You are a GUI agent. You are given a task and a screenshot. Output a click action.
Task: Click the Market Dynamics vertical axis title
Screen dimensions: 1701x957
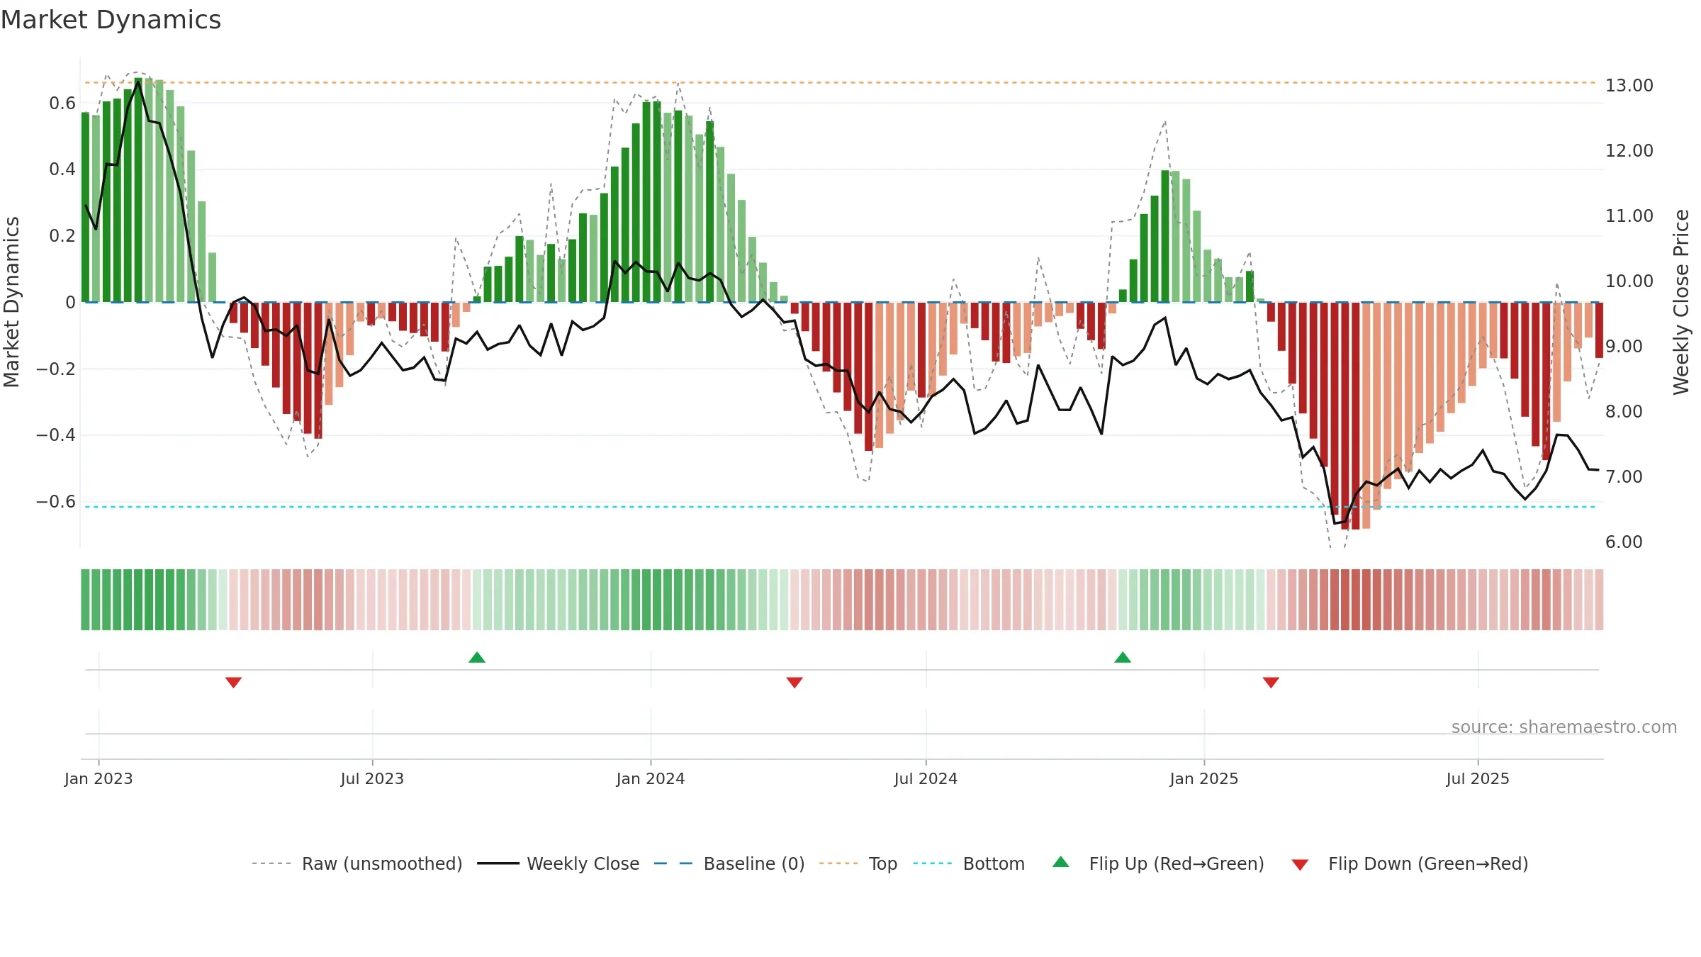[11, 302]
